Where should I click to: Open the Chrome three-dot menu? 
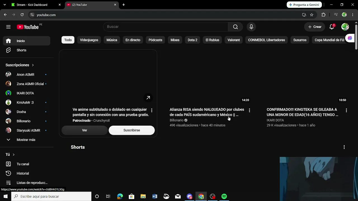(x=353, y=15)
